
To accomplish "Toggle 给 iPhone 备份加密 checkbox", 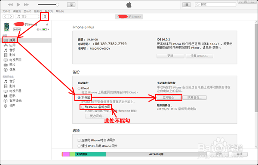I will point(83,107).
